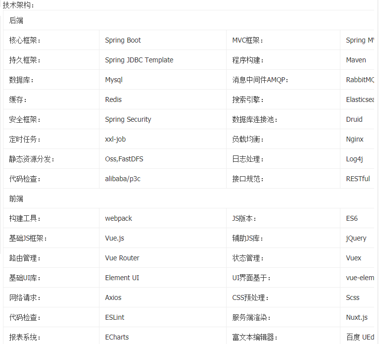Click the MVC框架 label
379x344 pixels.
pyautogui.click(x=247, y=40)
